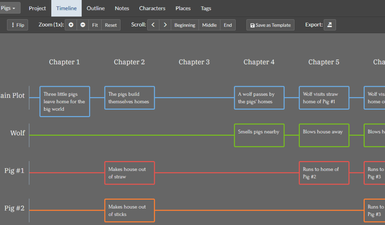Switch to the Outline tab
385x225 pixels.
(x=96, y=8)
